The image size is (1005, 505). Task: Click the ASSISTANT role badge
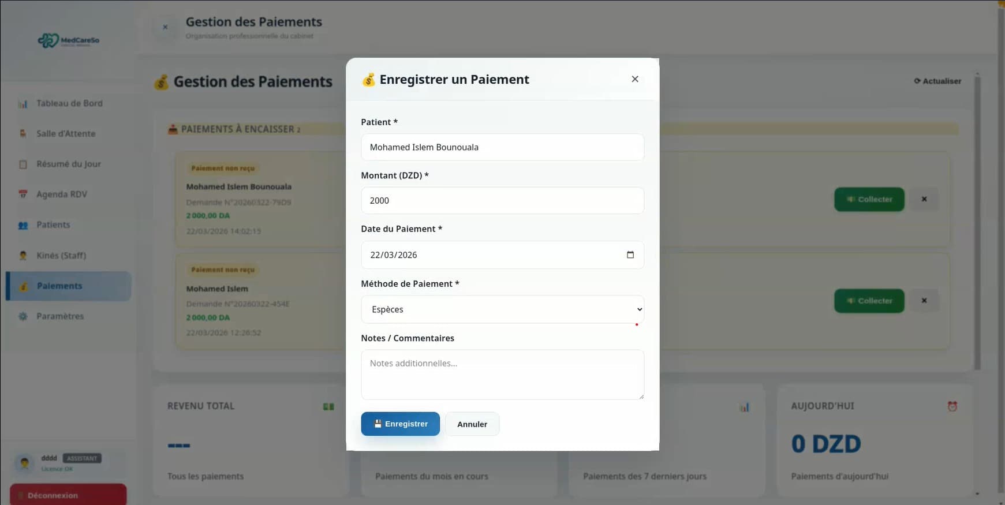82,458
